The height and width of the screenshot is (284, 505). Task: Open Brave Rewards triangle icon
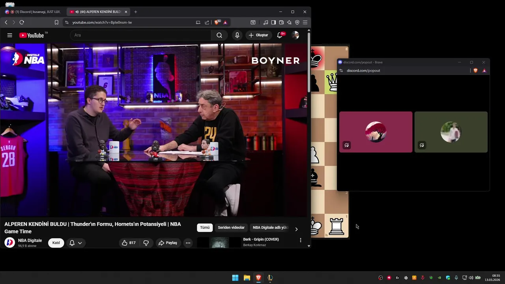225,22
